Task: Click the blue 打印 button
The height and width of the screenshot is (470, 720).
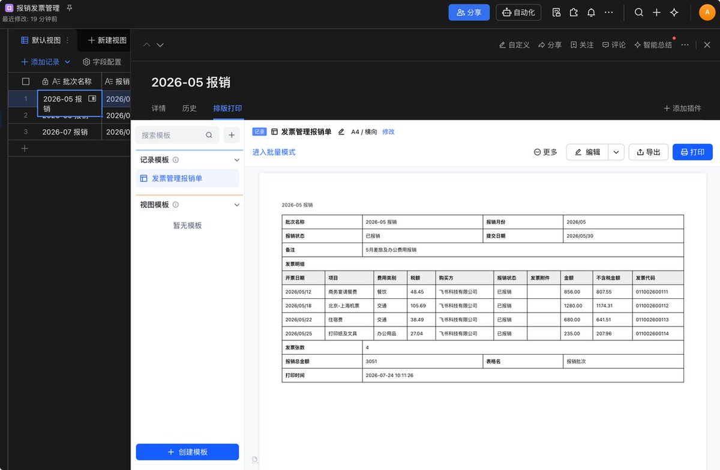Action: (692, 152)
